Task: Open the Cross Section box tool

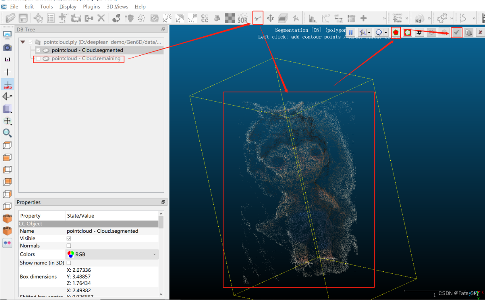Action: pyautogui.click(x=283, y=18)
